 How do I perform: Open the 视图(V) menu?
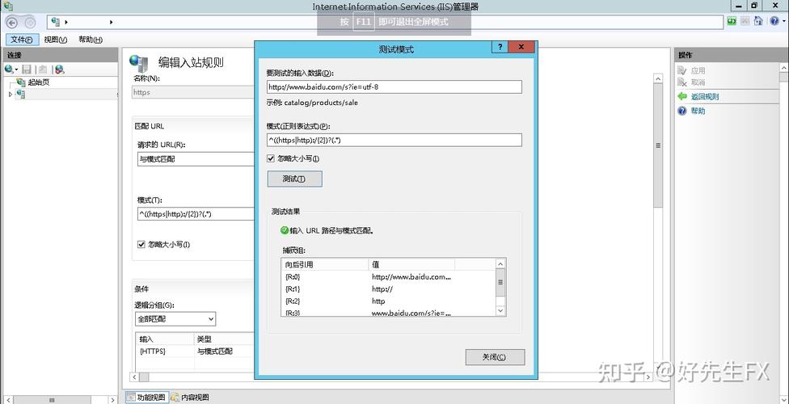(x=55, y=40)
